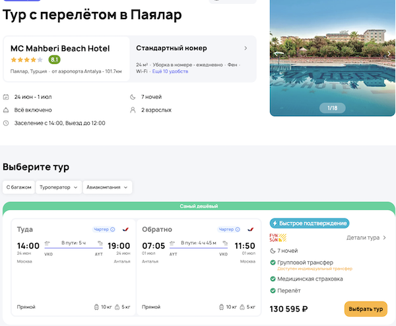The width and height of the screenshot is (396, 326).
Task: Click the Чартер info icon on Туда flight
Action: (x=112, y=230)
